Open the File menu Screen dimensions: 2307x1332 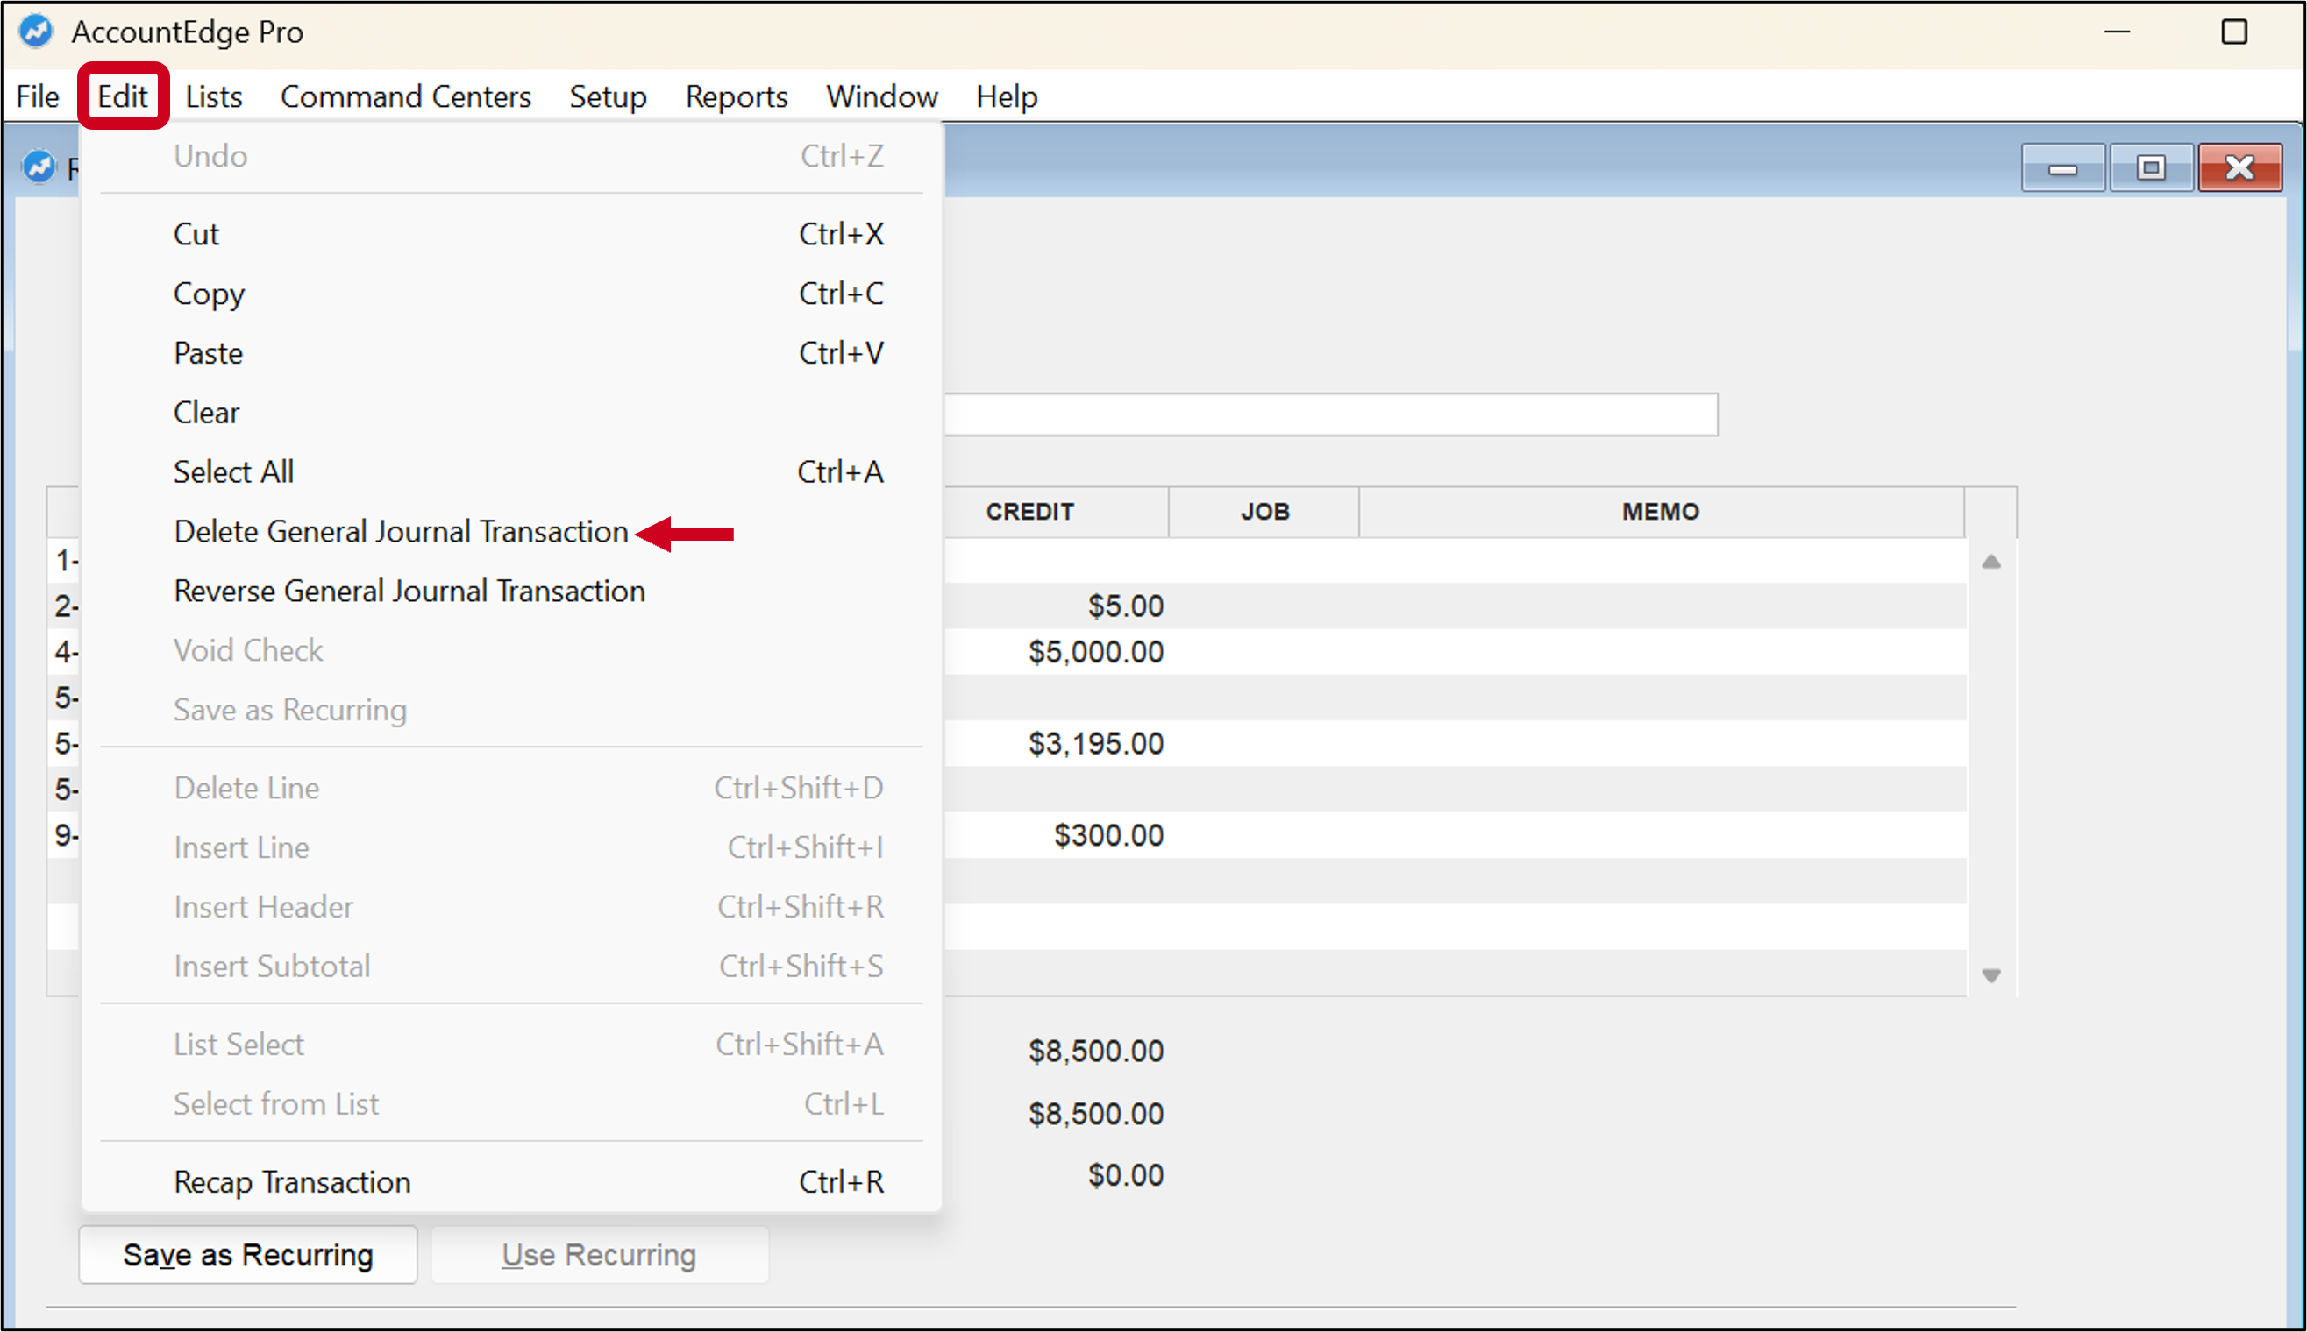point(38,96)
